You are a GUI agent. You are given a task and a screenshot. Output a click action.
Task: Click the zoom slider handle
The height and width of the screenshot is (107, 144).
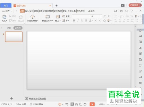pyautogui.click(x=116, y=104)
